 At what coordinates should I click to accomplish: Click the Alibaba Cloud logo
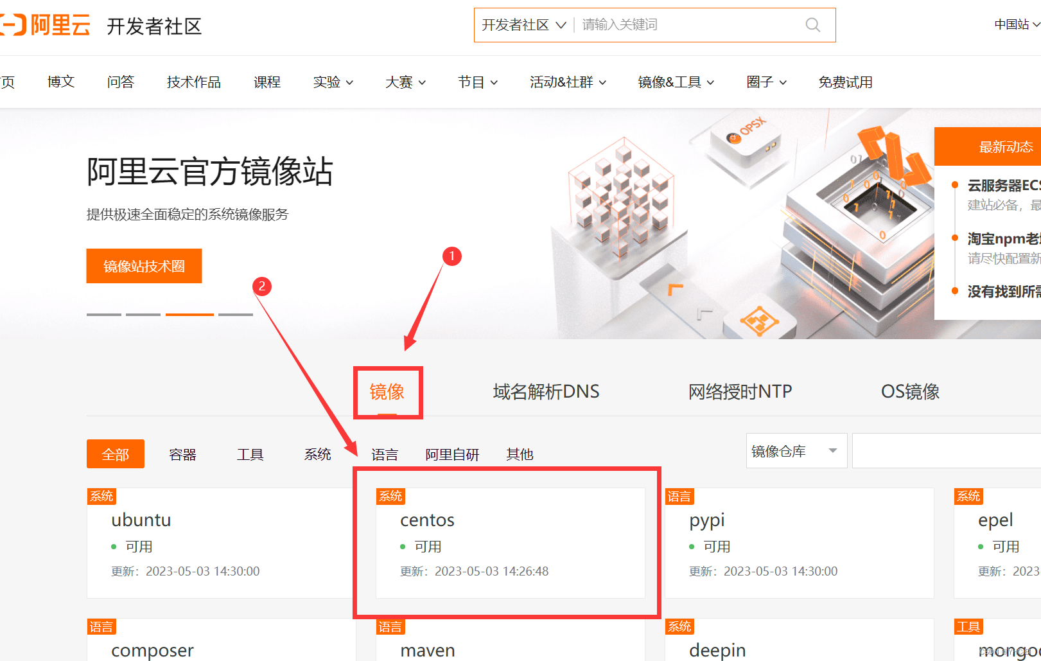[x=45, y=26]
